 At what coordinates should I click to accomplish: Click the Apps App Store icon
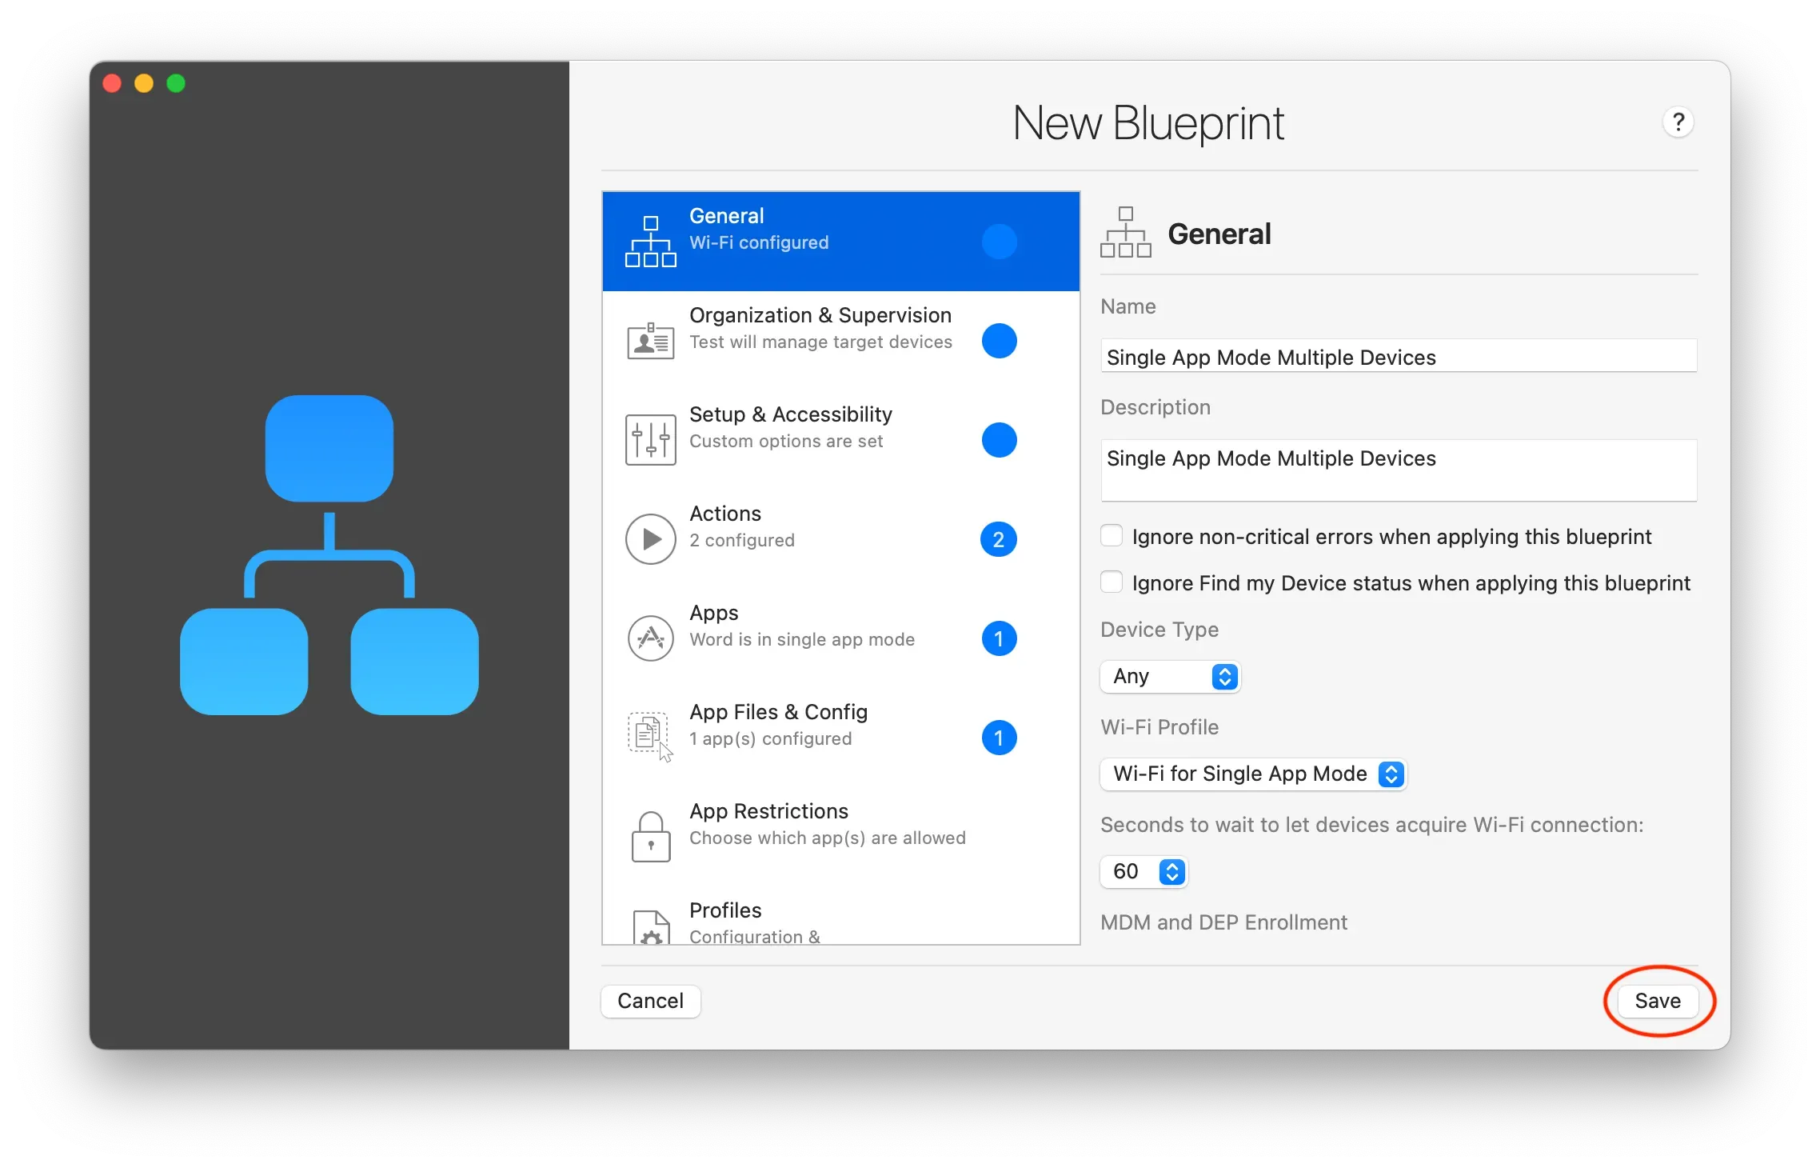click(x=650, y=638)
